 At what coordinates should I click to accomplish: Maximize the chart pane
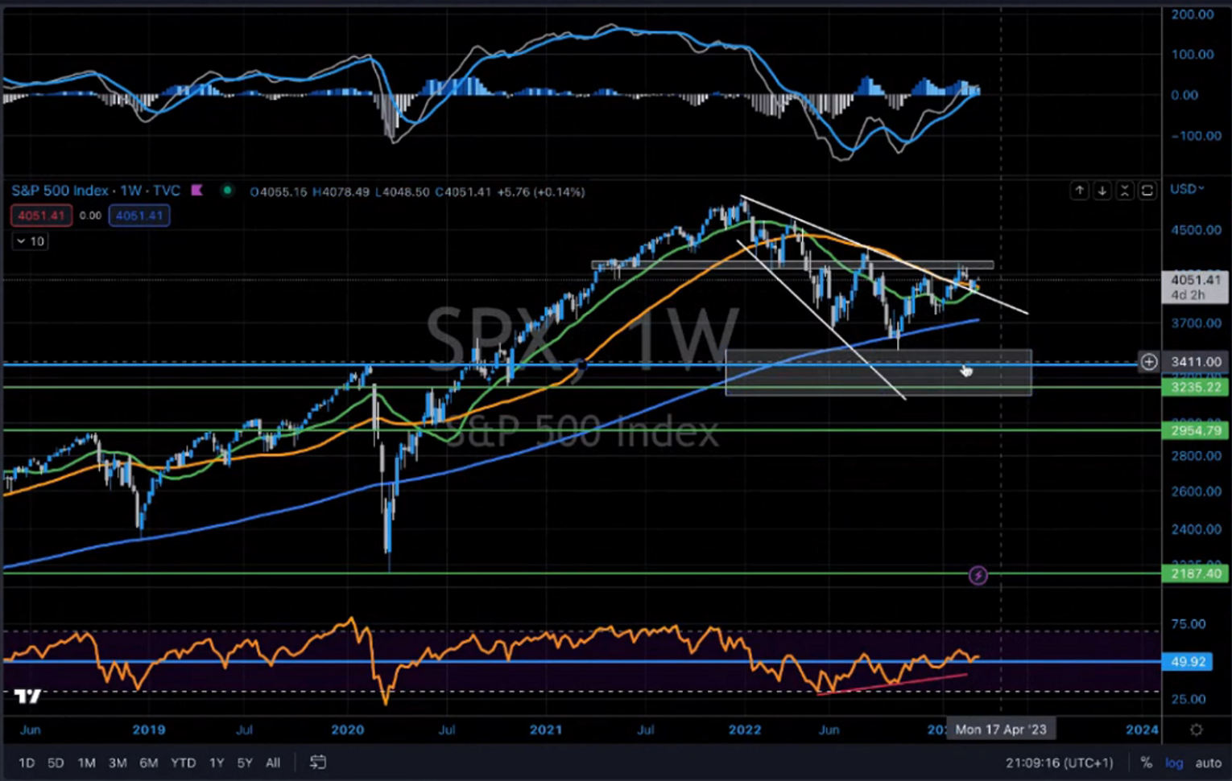click(x=1147, y=191)
